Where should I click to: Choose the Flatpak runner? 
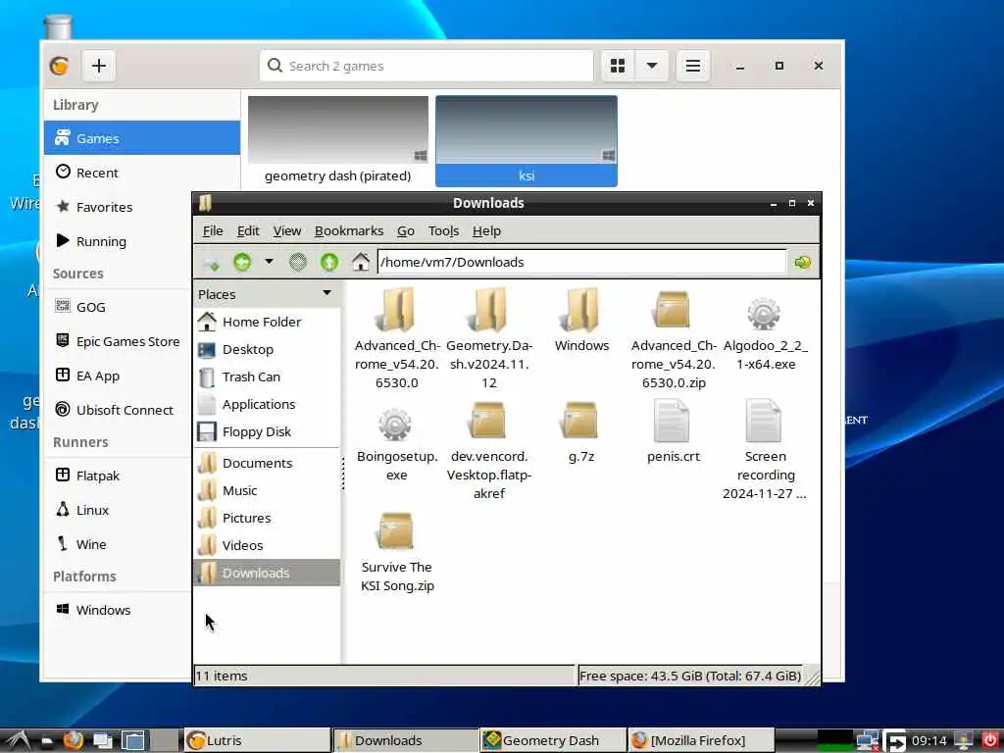point(119,476)
